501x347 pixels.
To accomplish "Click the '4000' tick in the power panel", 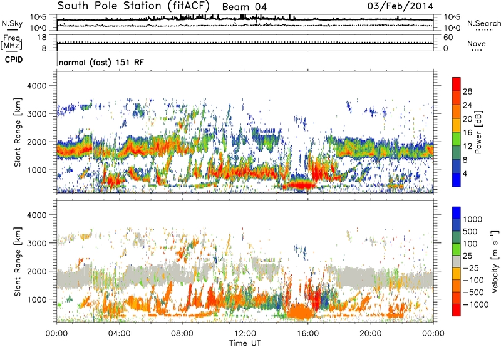I will pyautogui.click(x=36, y=86).
